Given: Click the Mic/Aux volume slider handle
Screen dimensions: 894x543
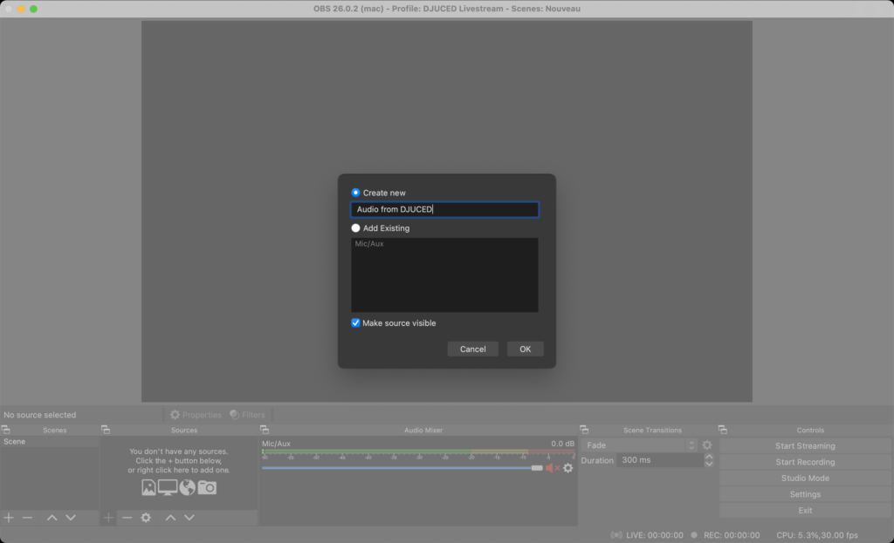Looking at the screenshot, I should pos(536,468).
